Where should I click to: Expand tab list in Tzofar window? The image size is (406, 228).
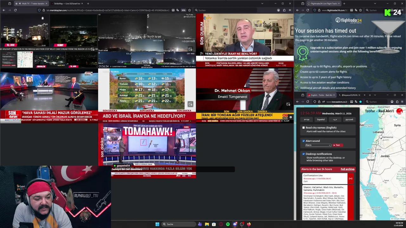375,95
